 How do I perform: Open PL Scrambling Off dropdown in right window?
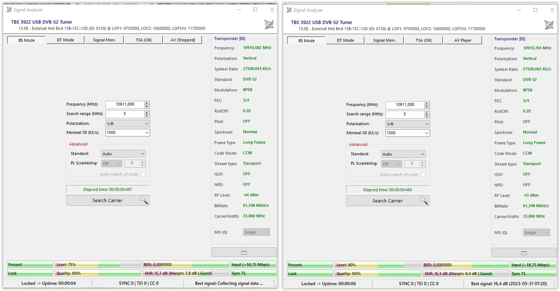pyautogui.click(x=392, y=164)
